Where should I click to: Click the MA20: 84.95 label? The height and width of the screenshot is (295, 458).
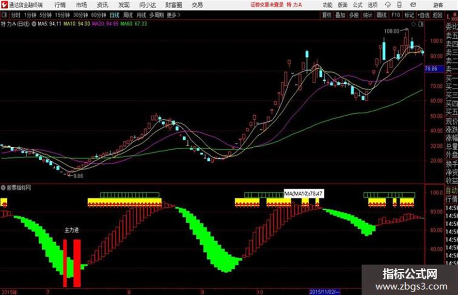coord(106,24)
